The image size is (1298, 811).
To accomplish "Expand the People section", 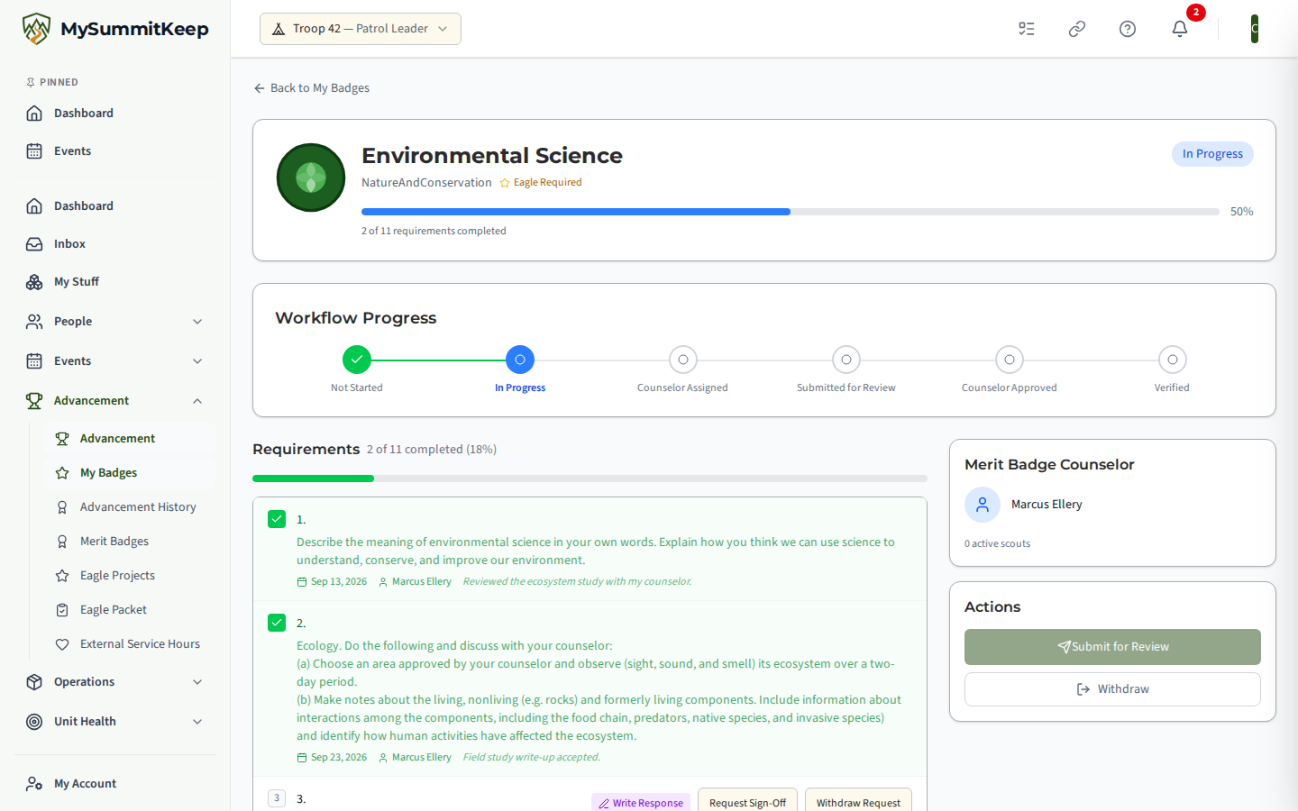I will tap(197, 322).
